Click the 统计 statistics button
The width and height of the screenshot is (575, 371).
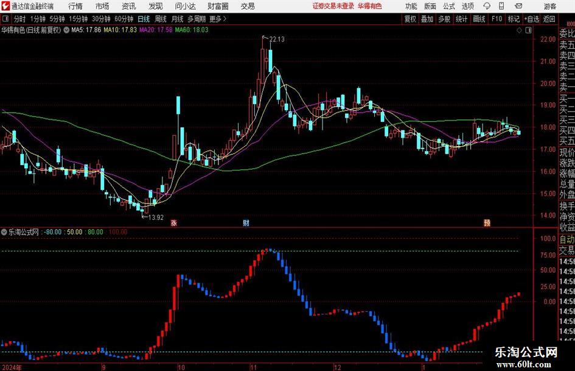coord(461,19)
